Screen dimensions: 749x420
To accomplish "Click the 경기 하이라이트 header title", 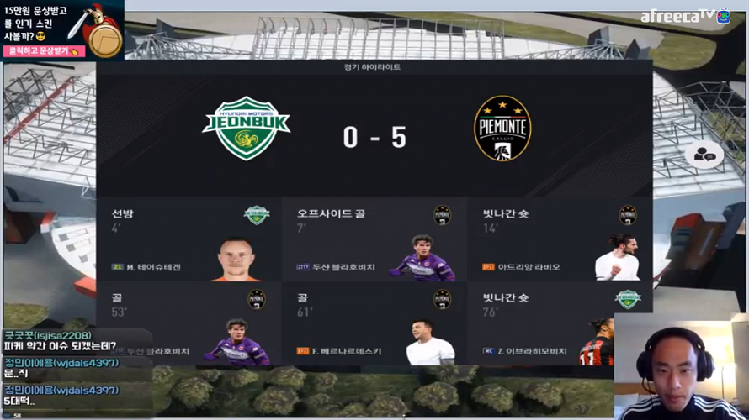I will (372, 67).
